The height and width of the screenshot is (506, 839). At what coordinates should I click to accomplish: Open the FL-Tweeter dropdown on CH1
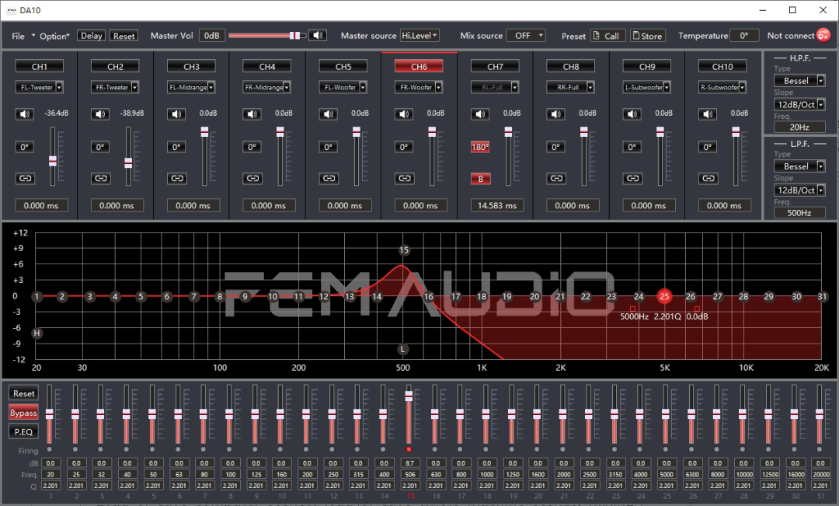click(x=40, y=87)
